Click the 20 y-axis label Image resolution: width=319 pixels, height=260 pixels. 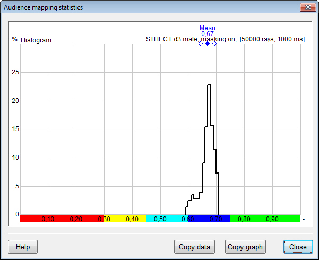pos(15,101)
